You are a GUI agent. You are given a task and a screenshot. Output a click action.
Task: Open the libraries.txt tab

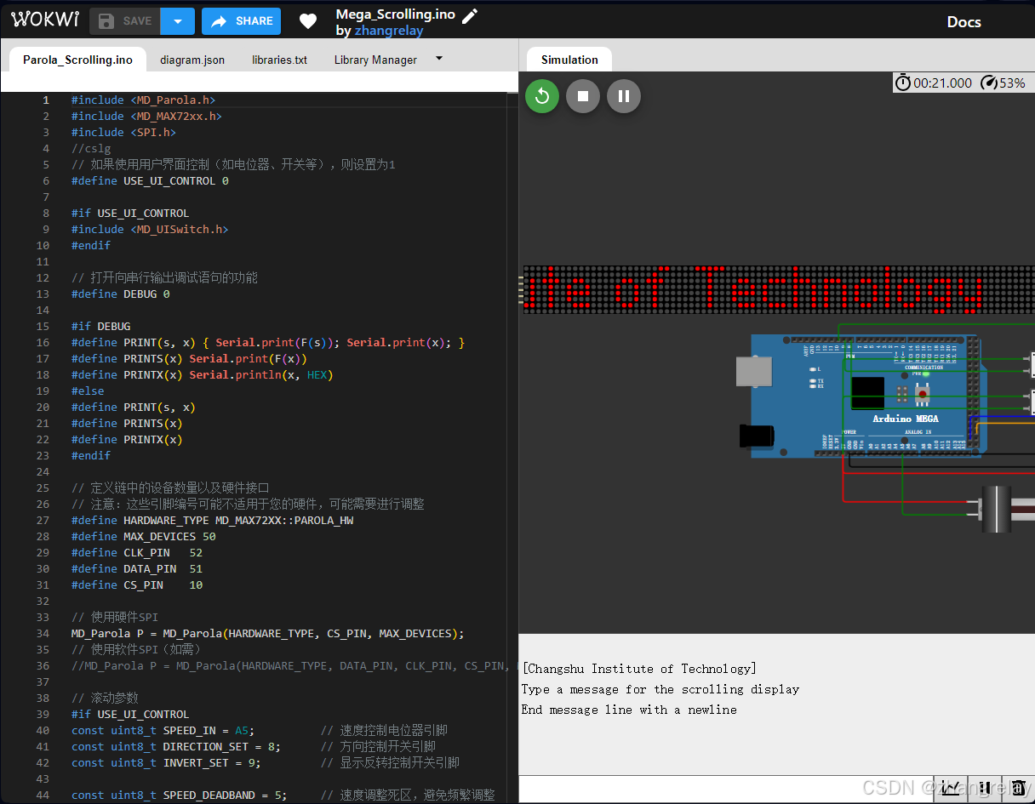click(x=279, y=60)
